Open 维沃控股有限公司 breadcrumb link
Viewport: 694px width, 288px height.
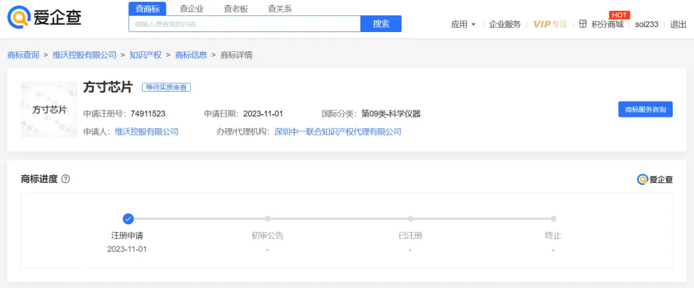point(85,55)
